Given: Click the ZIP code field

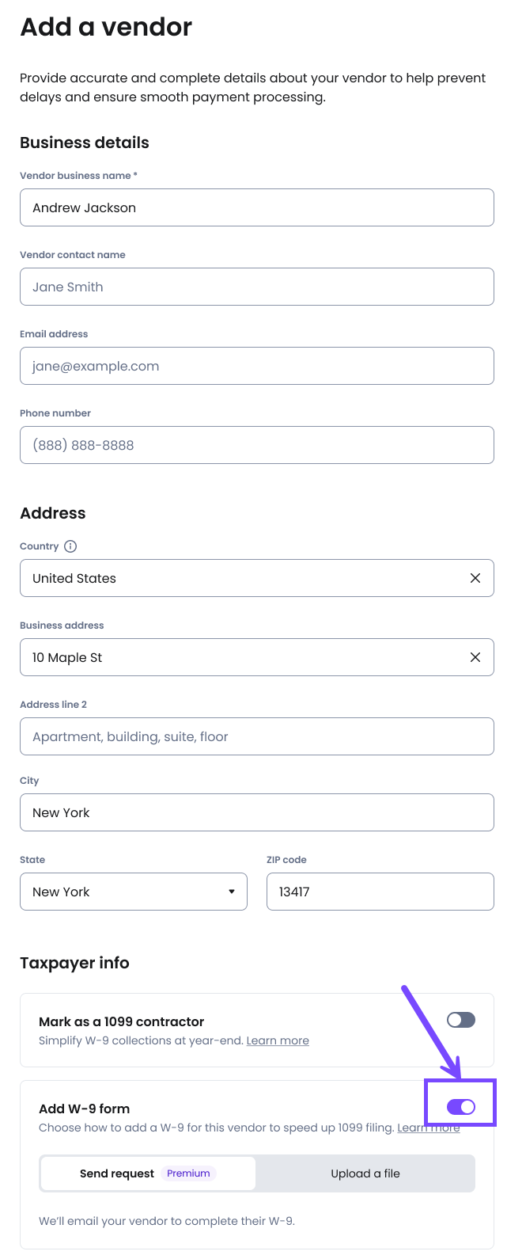Looking at the screenshot, I should pos(380,892).
